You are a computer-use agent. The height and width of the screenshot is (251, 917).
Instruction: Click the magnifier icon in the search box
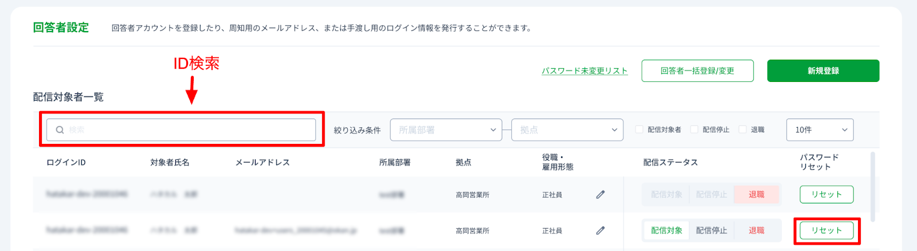coord(60,130)
